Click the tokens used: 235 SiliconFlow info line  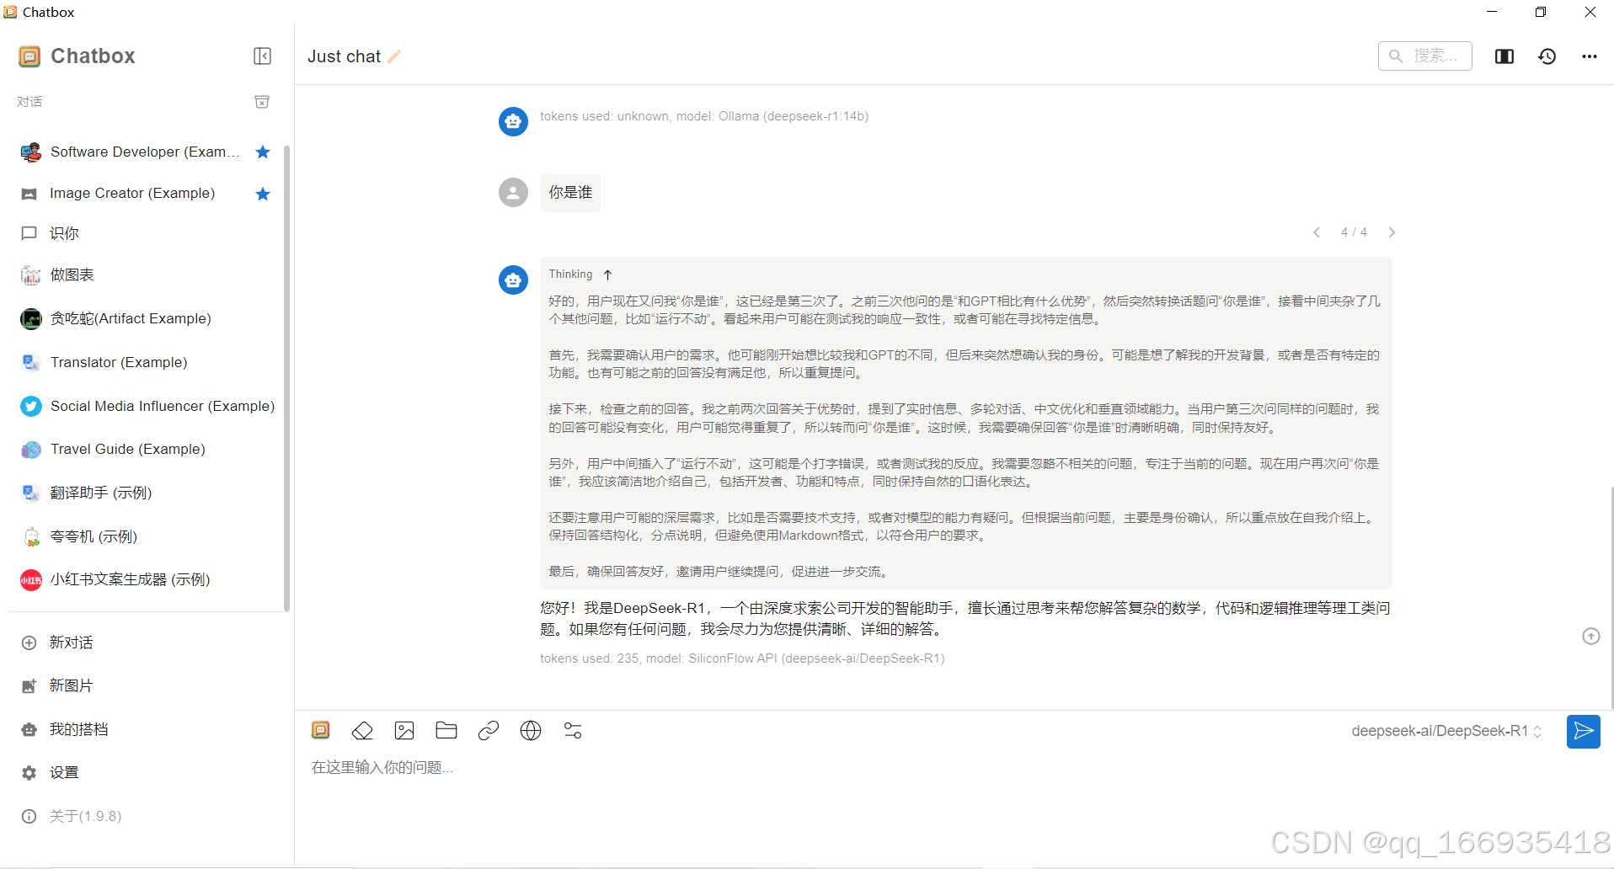pos(742,658)
